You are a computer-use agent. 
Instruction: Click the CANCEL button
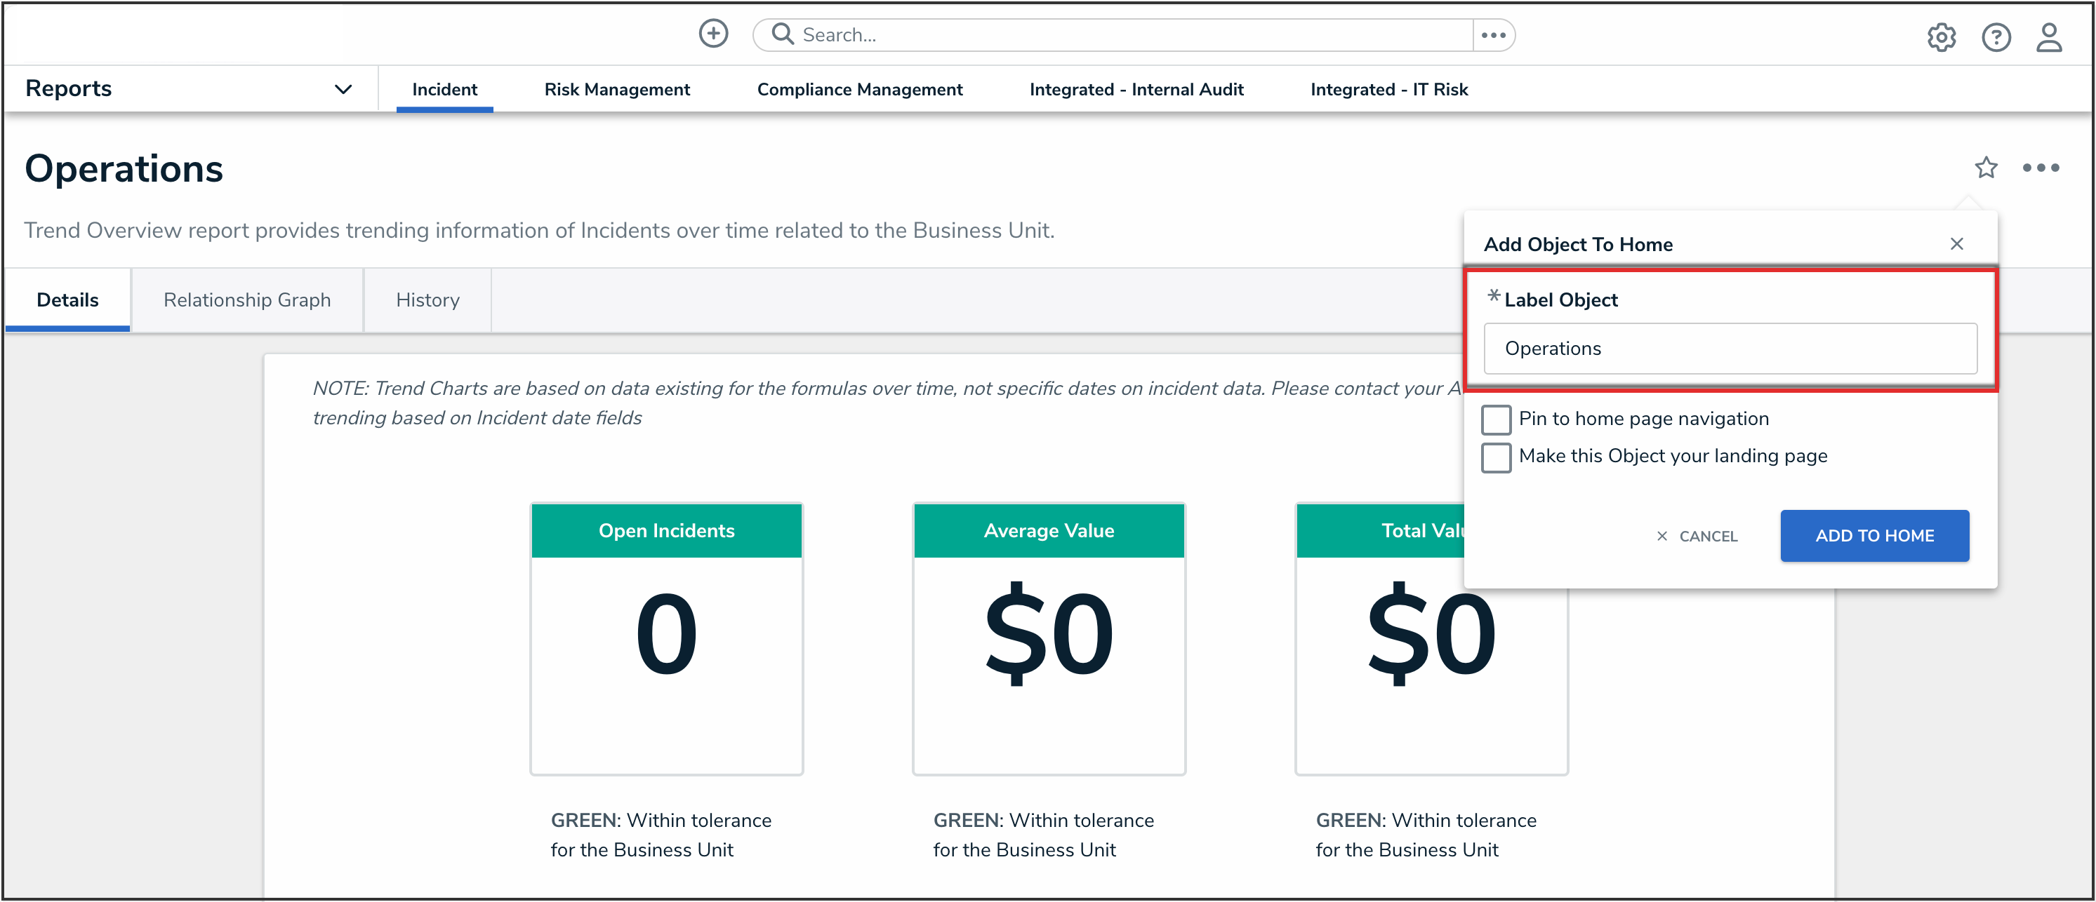point(1697,536)
